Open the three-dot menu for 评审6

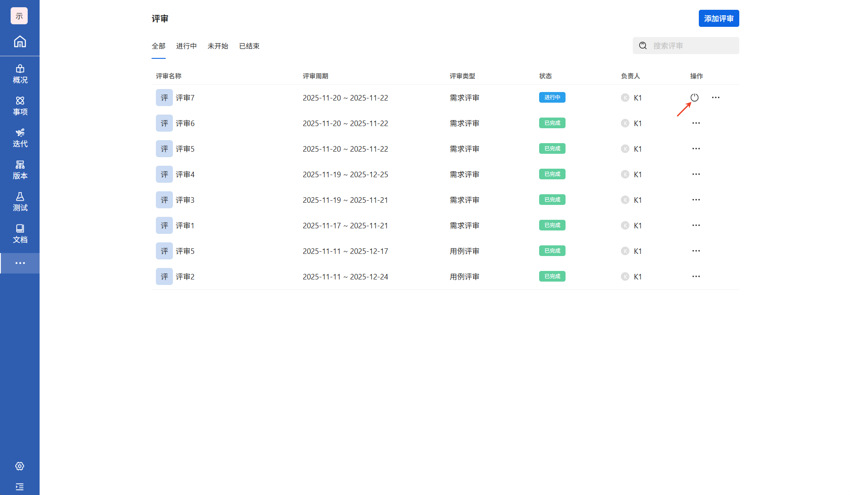[696, 123]
